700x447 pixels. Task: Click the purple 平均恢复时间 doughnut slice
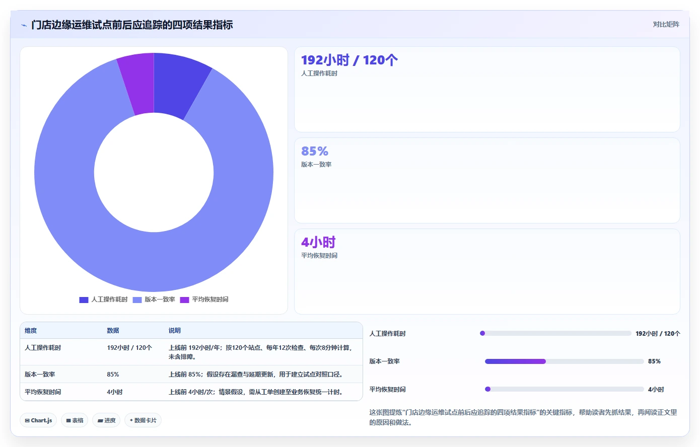(x=138, y=84)
